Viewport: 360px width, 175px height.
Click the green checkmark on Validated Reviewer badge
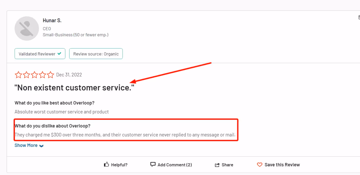(60, 54)
